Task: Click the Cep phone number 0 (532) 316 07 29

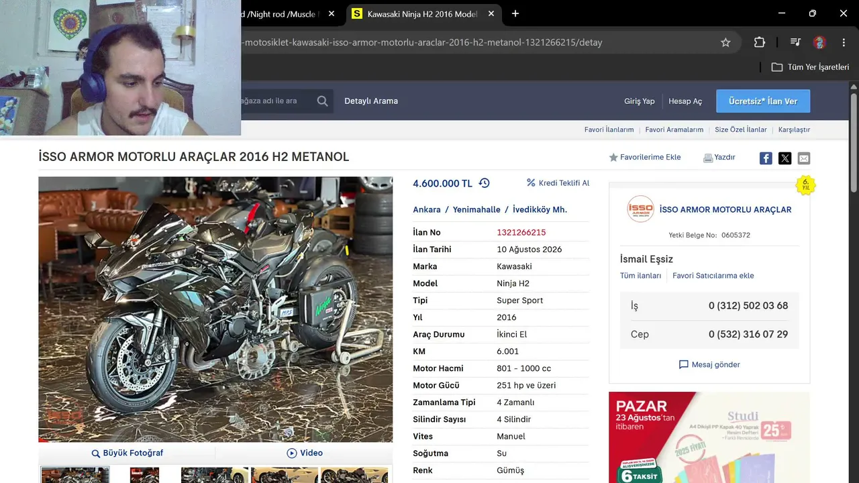Action: (x=748, y=334)
